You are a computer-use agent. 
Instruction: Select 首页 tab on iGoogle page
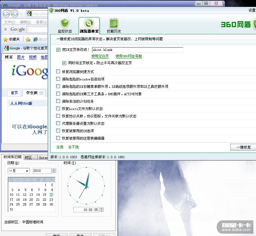(x=14, y=93)
